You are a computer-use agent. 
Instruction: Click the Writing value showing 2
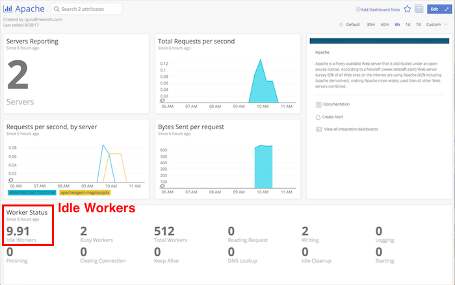tap(305, 231)
